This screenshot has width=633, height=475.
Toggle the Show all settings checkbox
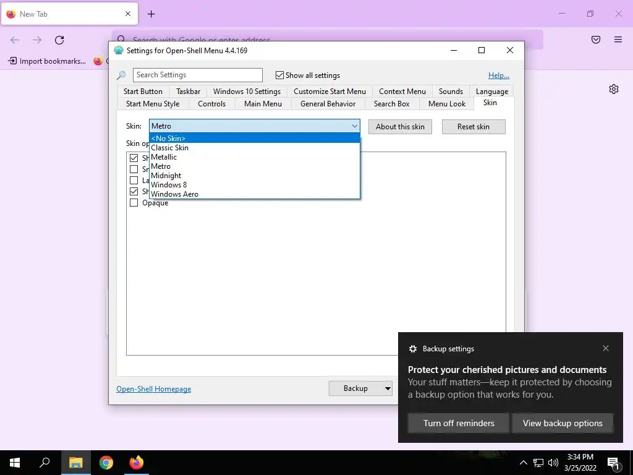(279, 75)
